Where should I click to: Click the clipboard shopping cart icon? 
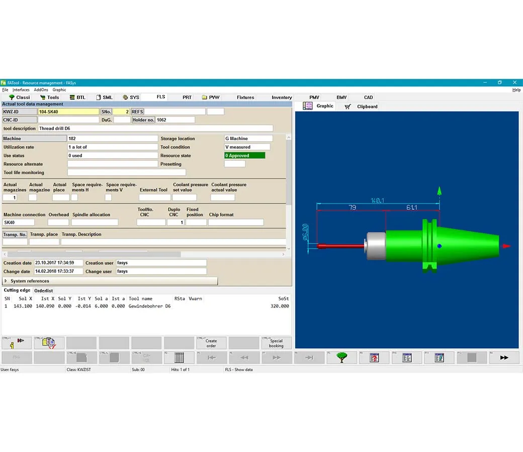click(x=347, y=106)
